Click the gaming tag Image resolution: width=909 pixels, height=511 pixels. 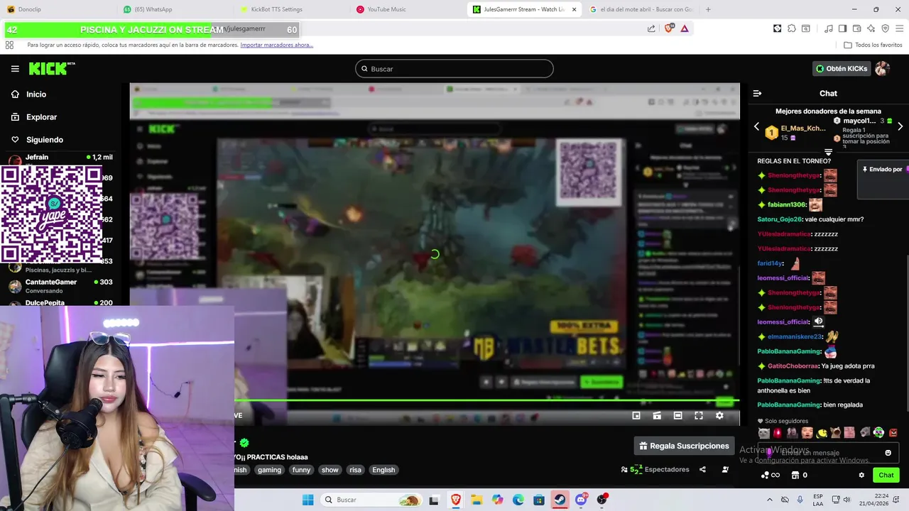[x=269, y=470]
